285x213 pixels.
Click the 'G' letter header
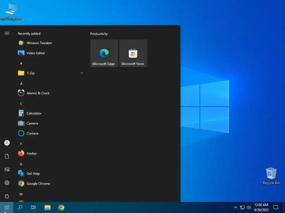[21, 164]
